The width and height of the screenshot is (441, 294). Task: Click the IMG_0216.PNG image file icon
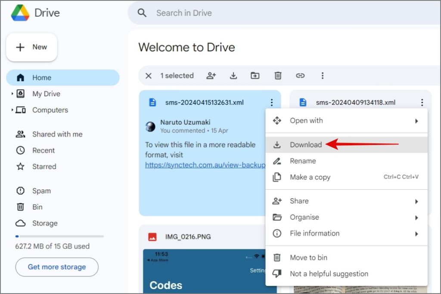point(152,237)
